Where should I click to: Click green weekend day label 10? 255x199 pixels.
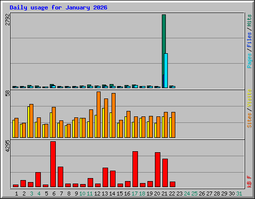[x=82, y=194]
